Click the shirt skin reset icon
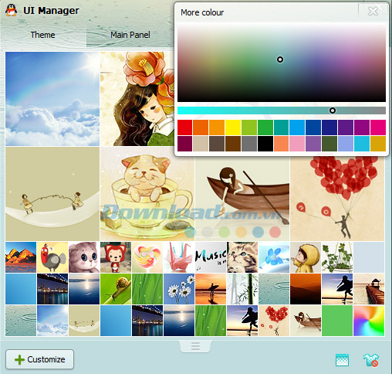Screen dimensions: 392x374 tap(371, 360)
